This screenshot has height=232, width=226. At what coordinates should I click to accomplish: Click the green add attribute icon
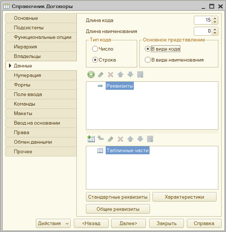(x=91, y=74)
